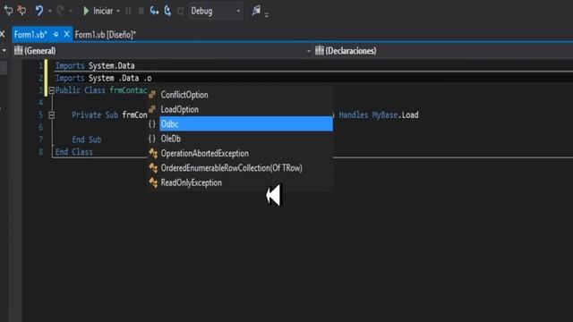
Task: Toggle the pin on the Form1.vb tab
Action: (56, 34)
